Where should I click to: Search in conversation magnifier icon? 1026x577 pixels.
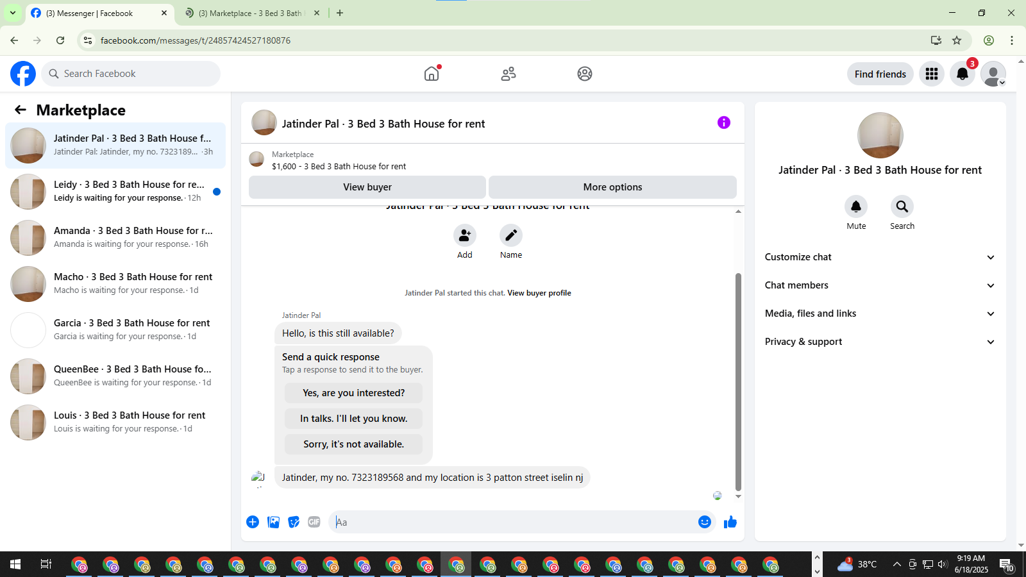902,206
